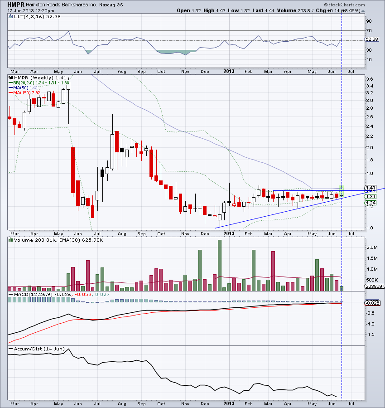385x408 pixels.
Task: Click the 3.6 label on the price axis
Action: point(370,79)
